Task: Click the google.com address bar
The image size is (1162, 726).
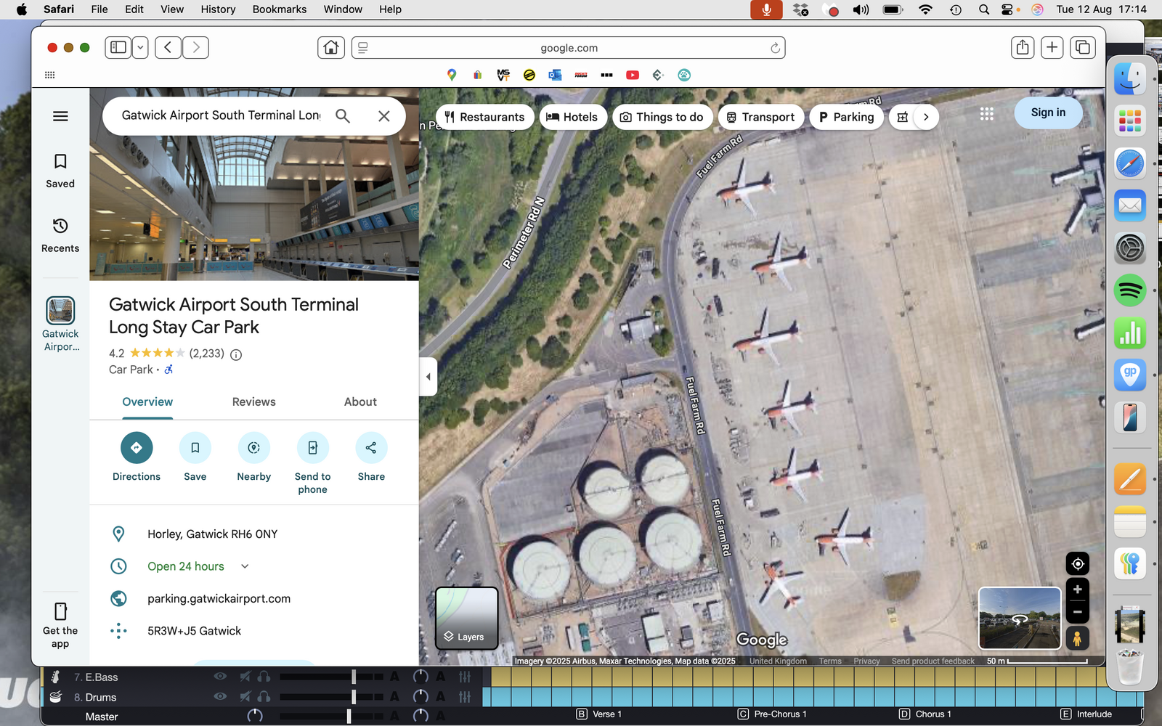Action: (x=569, y=48)
